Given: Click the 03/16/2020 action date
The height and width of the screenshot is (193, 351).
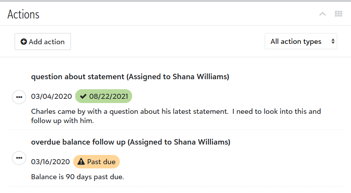Looking at the screenshot, I should (50, 162).
